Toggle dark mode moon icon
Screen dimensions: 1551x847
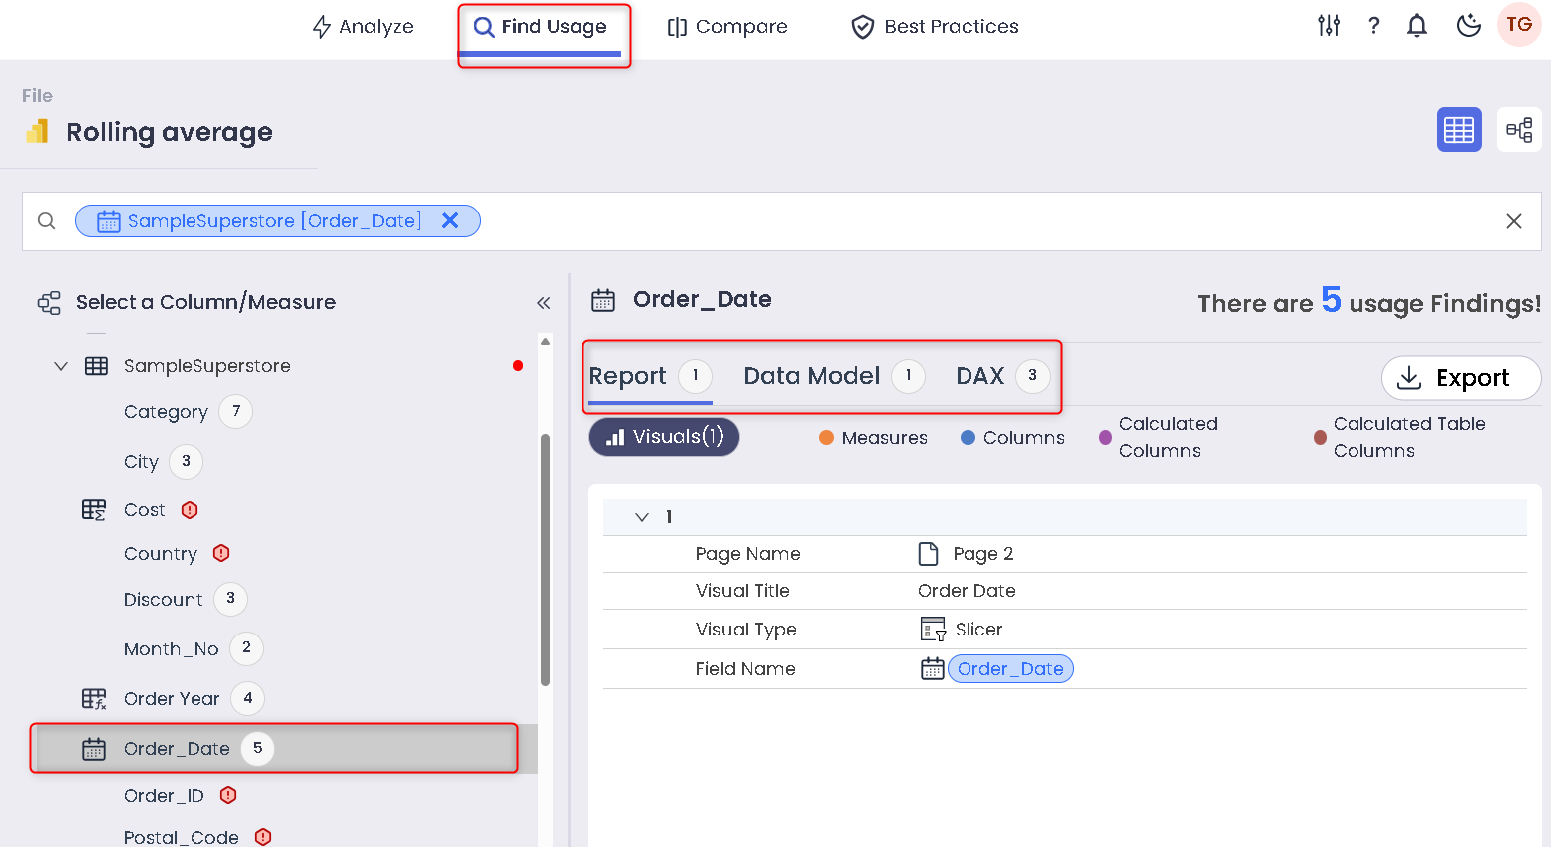(1468, 26)
